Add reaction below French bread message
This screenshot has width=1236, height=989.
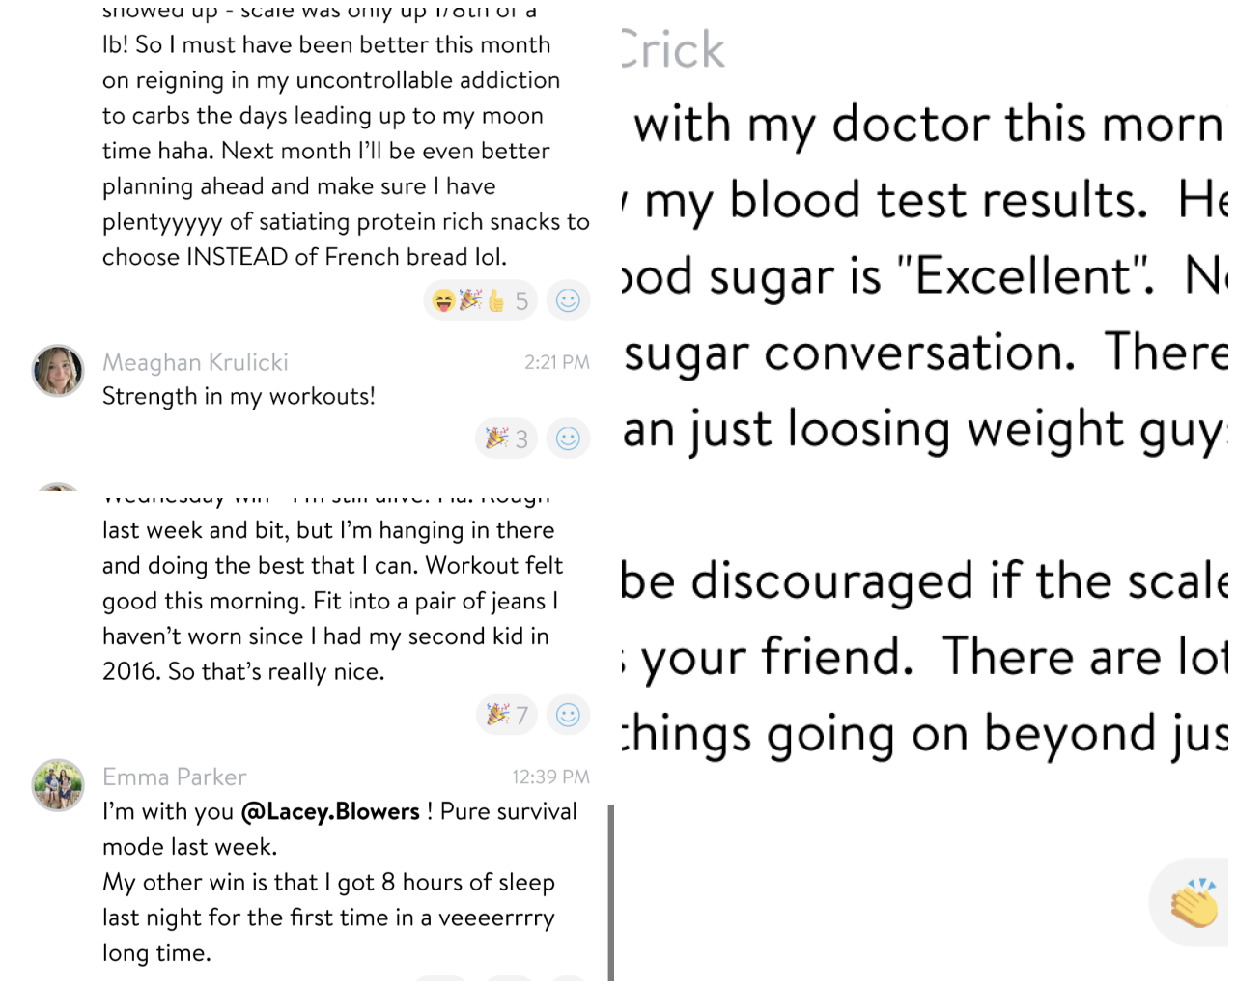(568, 300)
